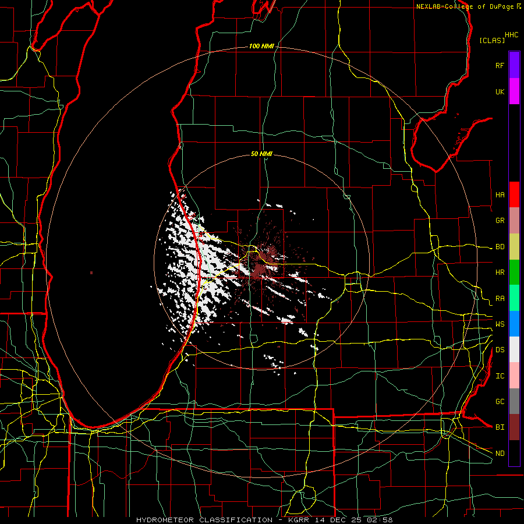524x524 pixels.
Task: Click the 50 NMI range ring label
Action: pos(261,154)
